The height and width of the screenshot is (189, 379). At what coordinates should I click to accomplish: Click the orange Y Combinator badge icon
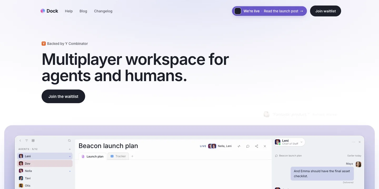point(44,44)
